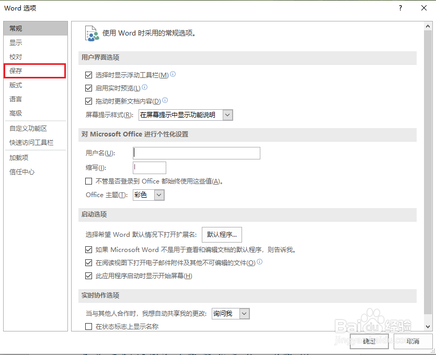
Task: Click info icon beside 选择时显示浮动工具栏
Action: point(173,75)
